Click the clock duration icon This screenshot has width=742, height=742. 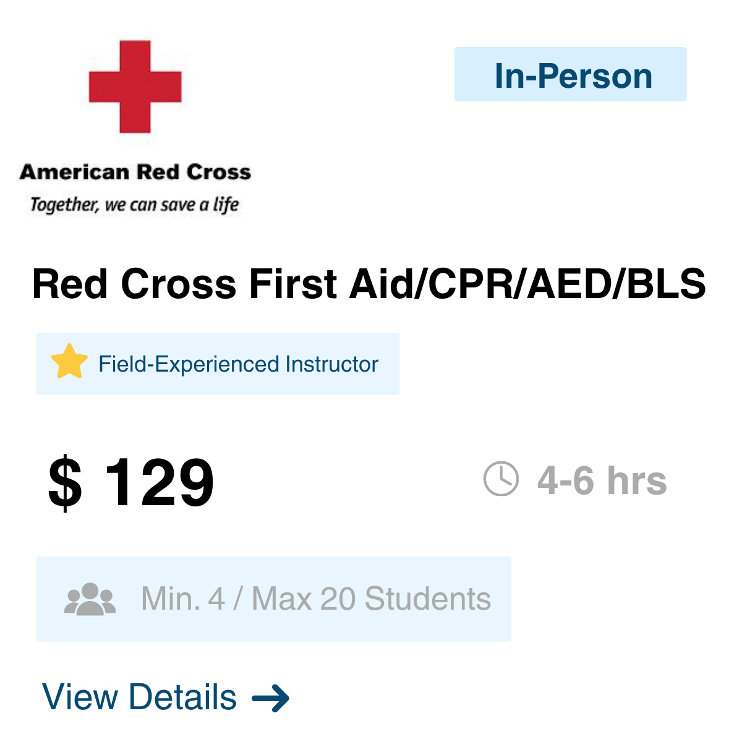[501, 479]
